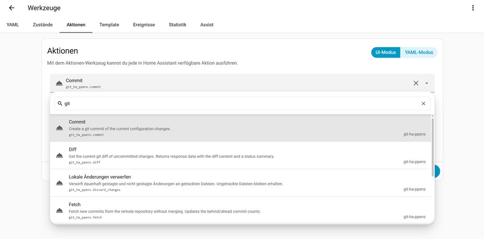484x239 pixels.
Task: Choose the Commit action from list
Action: (241, 128)
